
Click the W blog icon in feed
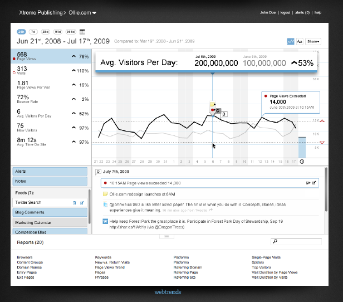(105, 221)
